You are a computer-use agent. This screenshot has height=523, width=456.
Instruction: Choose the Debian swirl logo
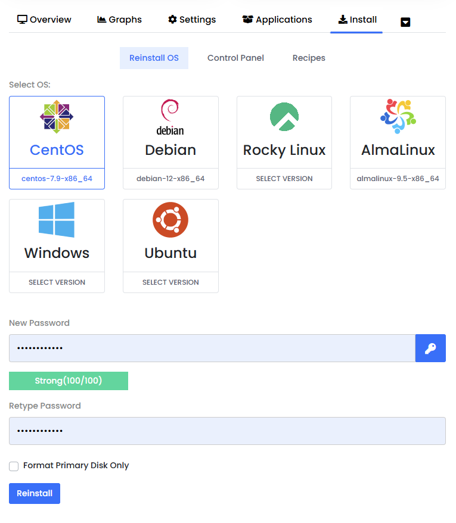[x=170, y=117]
